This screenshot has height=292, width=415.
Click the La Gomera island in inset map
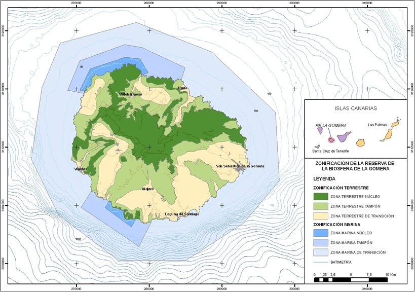pyautogui.click(x=331, y=140)
